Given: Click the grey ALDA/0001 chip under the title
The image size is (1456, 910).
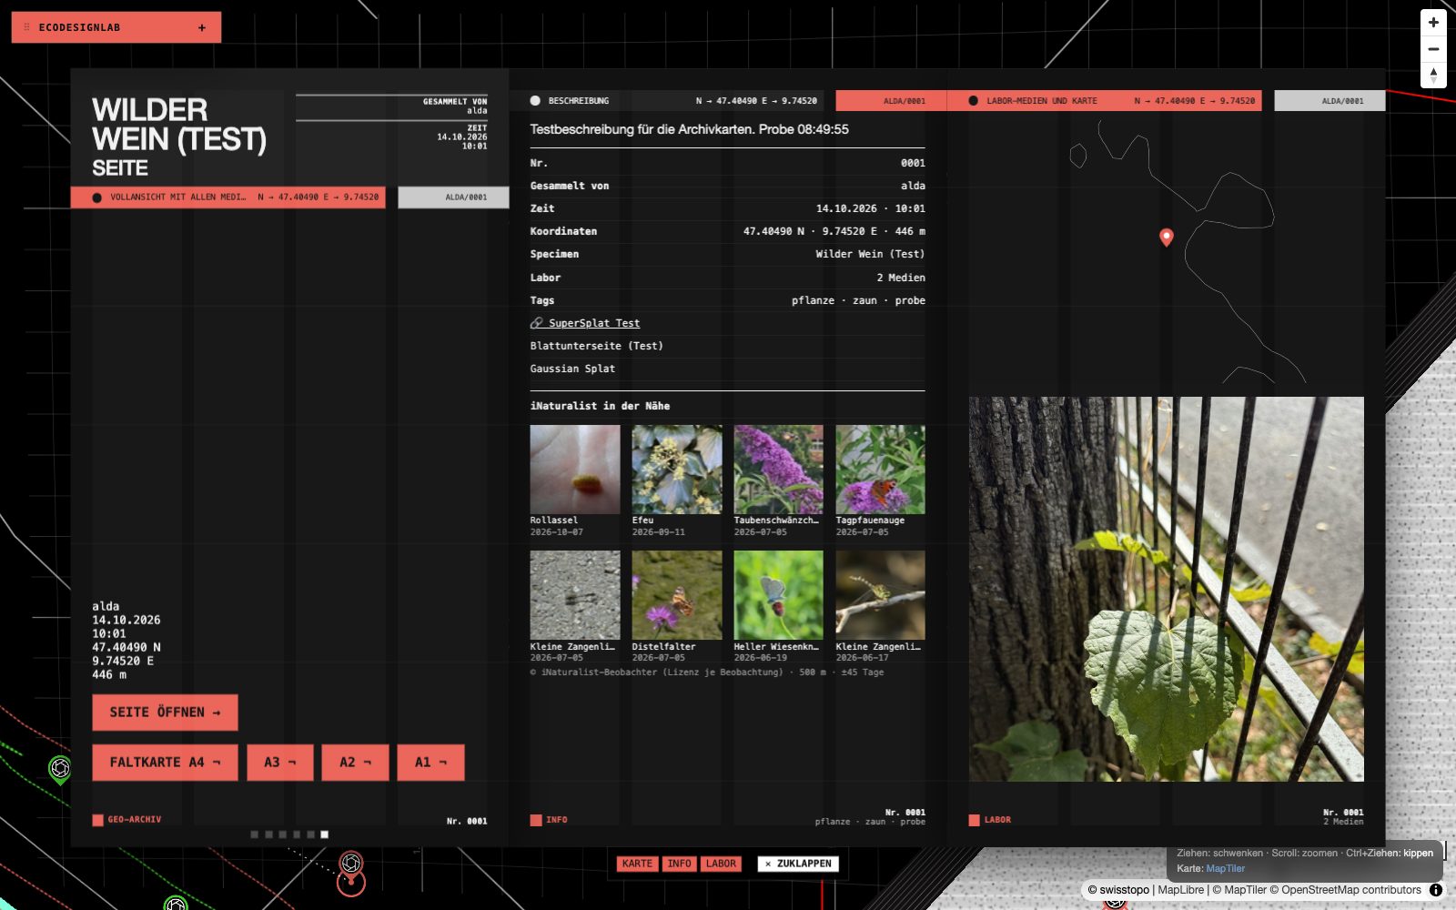Looking at the screenshot, I should pos(453,197).
